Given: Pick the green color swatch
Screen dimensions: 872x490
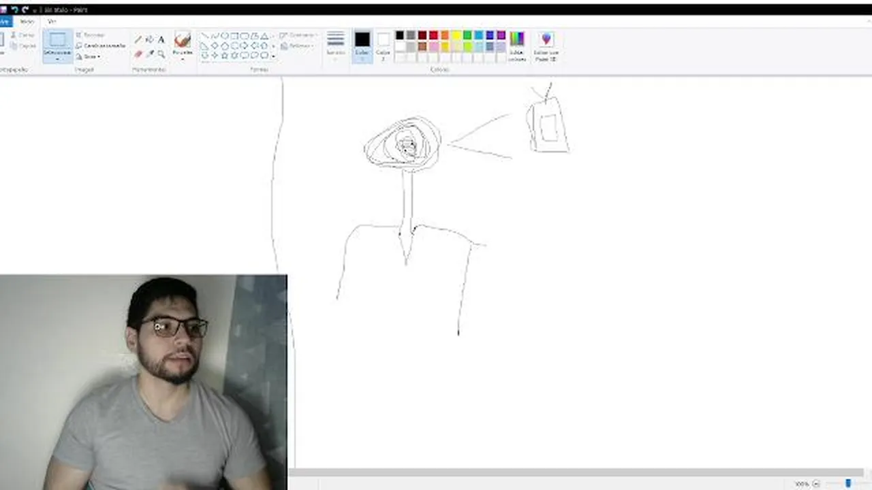Looking at the screenshot, I should click(x=467, y=35).
